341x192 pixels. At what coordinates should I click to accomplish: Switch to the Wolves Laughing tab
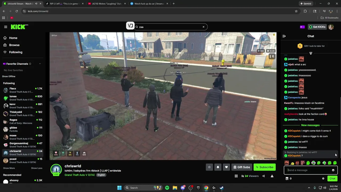[107, 4]
